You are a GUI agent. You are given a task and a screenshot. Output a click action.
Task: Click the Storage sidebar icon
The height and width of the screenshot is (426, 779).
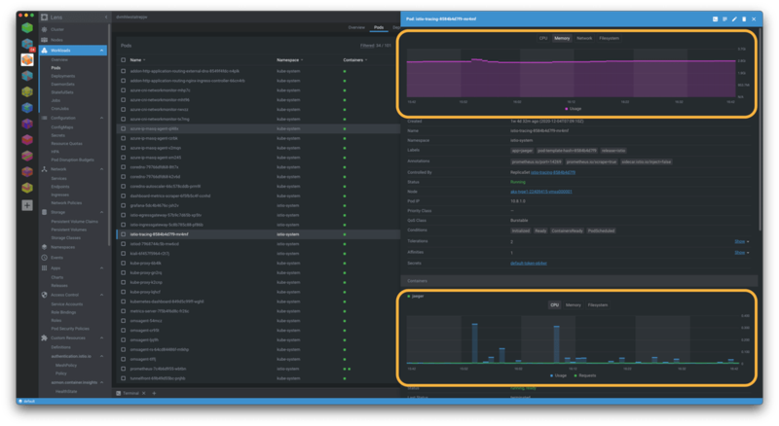point(44,212)
